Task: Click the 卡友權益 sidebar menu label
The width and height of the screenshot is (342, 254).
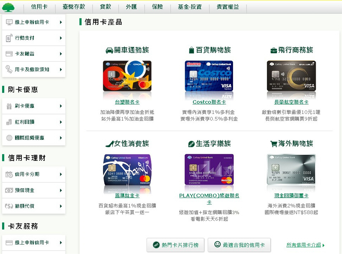Action: coord(25,54)
